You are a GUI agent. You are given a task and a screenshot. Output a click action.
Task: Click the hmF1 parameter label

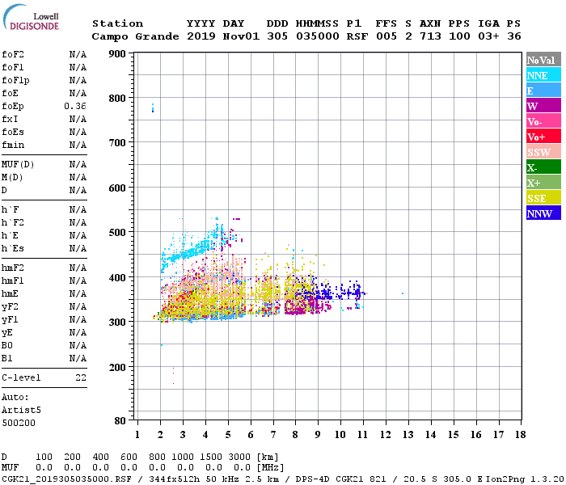tap(13, 281)
